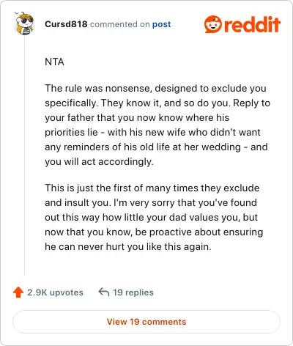Click the line ending "you will act accordingly."
Image resolution: width=293 pixels, height=346 pixels.
pyautogui.click(x=99, y=162)
